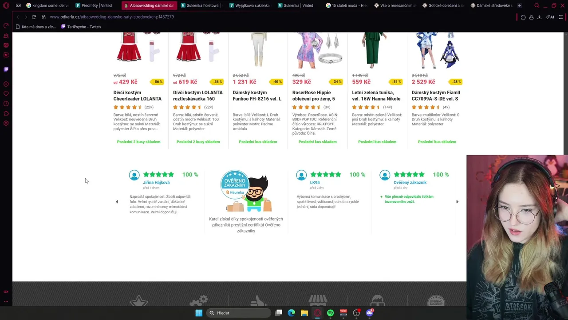
Task: Reload the page using the refresh icon
Action: (34, 17)
